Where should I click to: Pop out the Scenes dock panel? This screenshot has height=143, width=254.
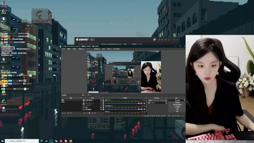point(81,98)
